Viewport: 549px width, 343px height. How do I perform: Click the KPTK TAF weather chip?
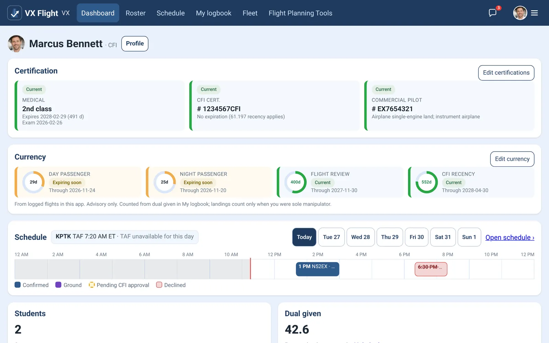click(125, 237)
